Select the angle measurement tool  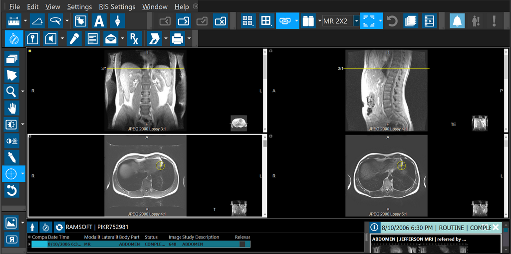click(37, 21)
